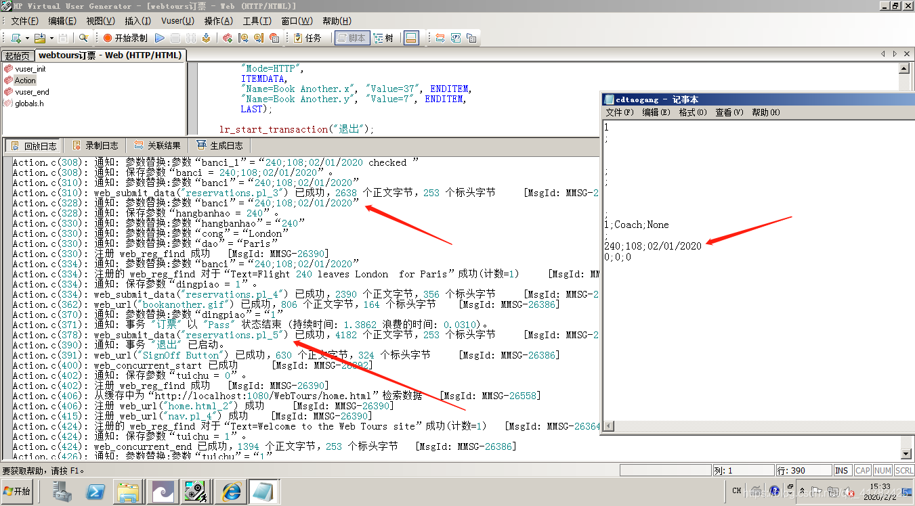
Task: Click the lr_start_transaction("退出") code line
Action: click(x=296, y=129)
